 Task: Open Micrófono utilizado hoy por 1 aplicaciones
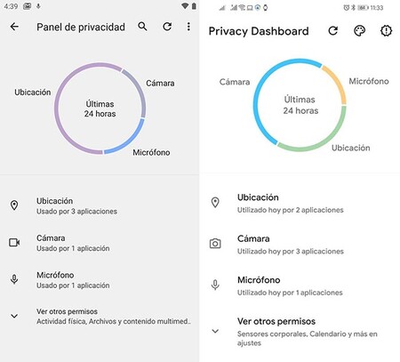point(300,286)
